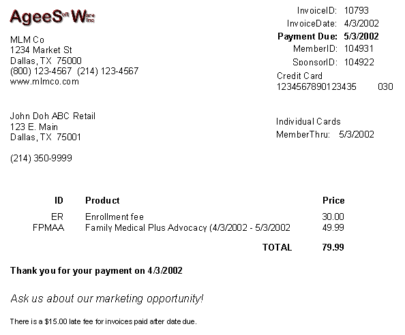This screenshot has width=405, height=335.
Task: Select the credit card number text
Action: pos(316,86)
